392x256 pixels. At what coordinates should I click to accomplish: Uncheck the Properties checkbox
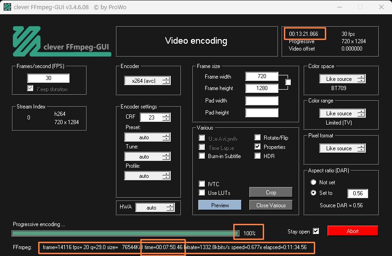point(258,147)
